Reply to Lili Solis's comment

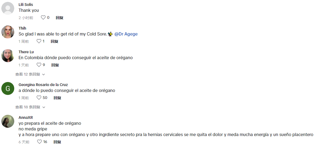click(59, 18)
